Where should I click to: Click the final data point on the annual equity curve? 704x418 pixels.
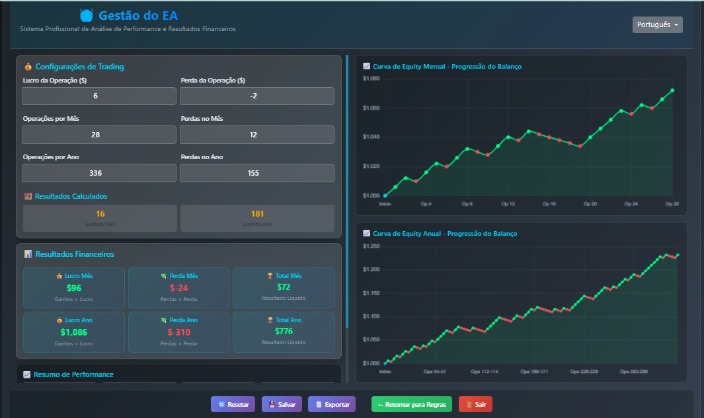click(x=678, y=255)
